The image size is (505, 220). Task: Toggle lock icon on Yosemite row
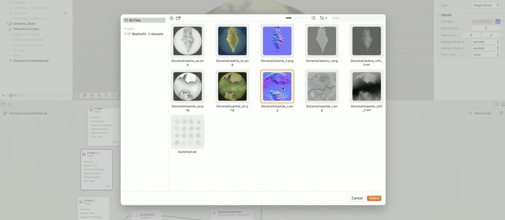coord(66,13)
